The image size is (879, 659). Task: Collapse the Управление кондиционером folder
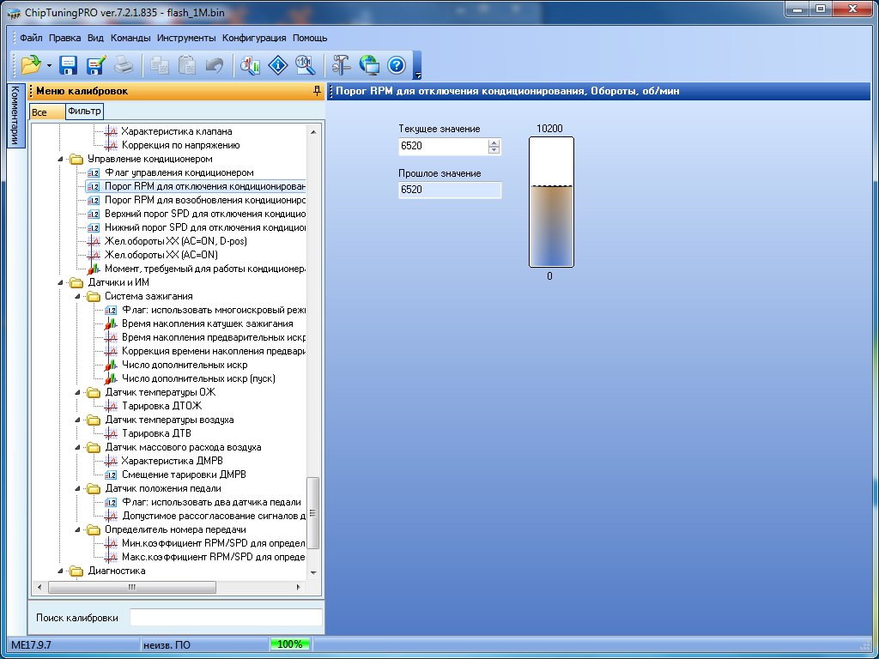(61, 160)
